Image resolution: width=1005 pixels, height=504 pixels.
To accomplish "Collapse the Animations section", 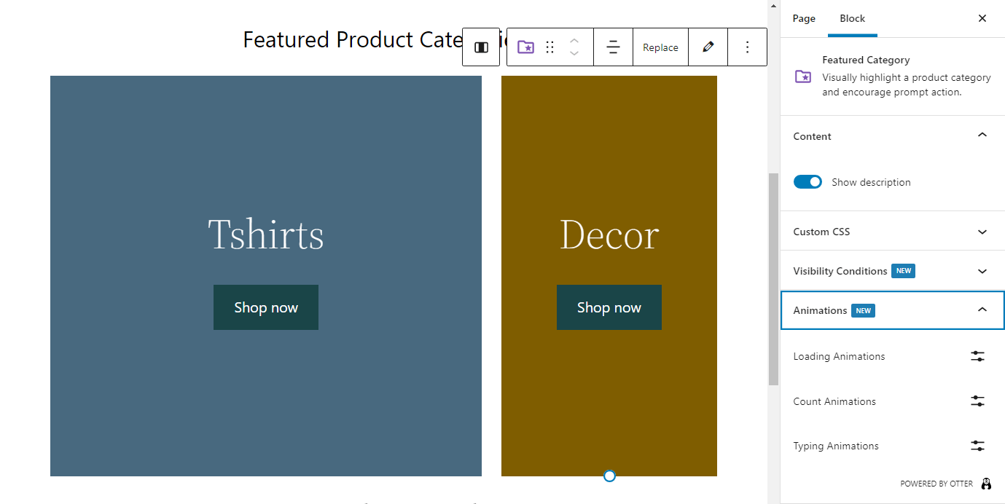I will (x=982, y=310).
